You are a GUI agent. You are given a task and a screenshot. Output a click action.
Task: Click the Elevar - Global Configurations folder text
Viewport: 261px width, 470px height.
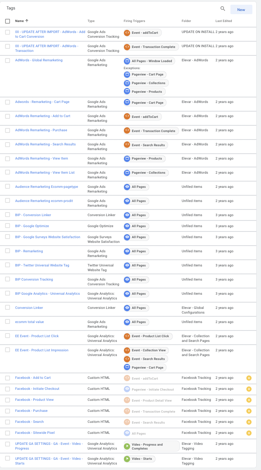(x=193, y=310)
